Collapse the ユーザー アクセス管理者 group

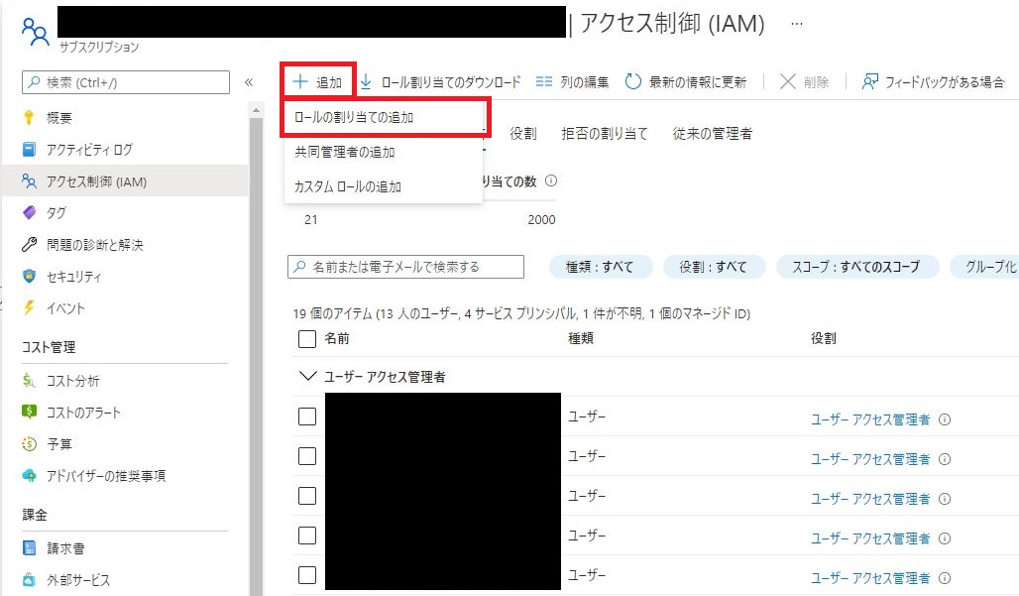coord(306,376)
